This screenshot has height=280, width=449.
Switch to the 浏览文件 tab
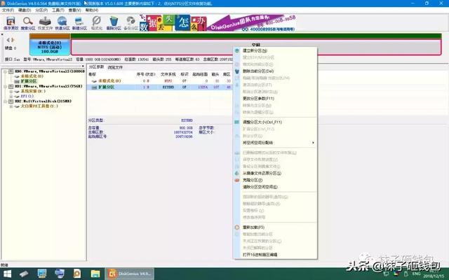pos(115,67)
